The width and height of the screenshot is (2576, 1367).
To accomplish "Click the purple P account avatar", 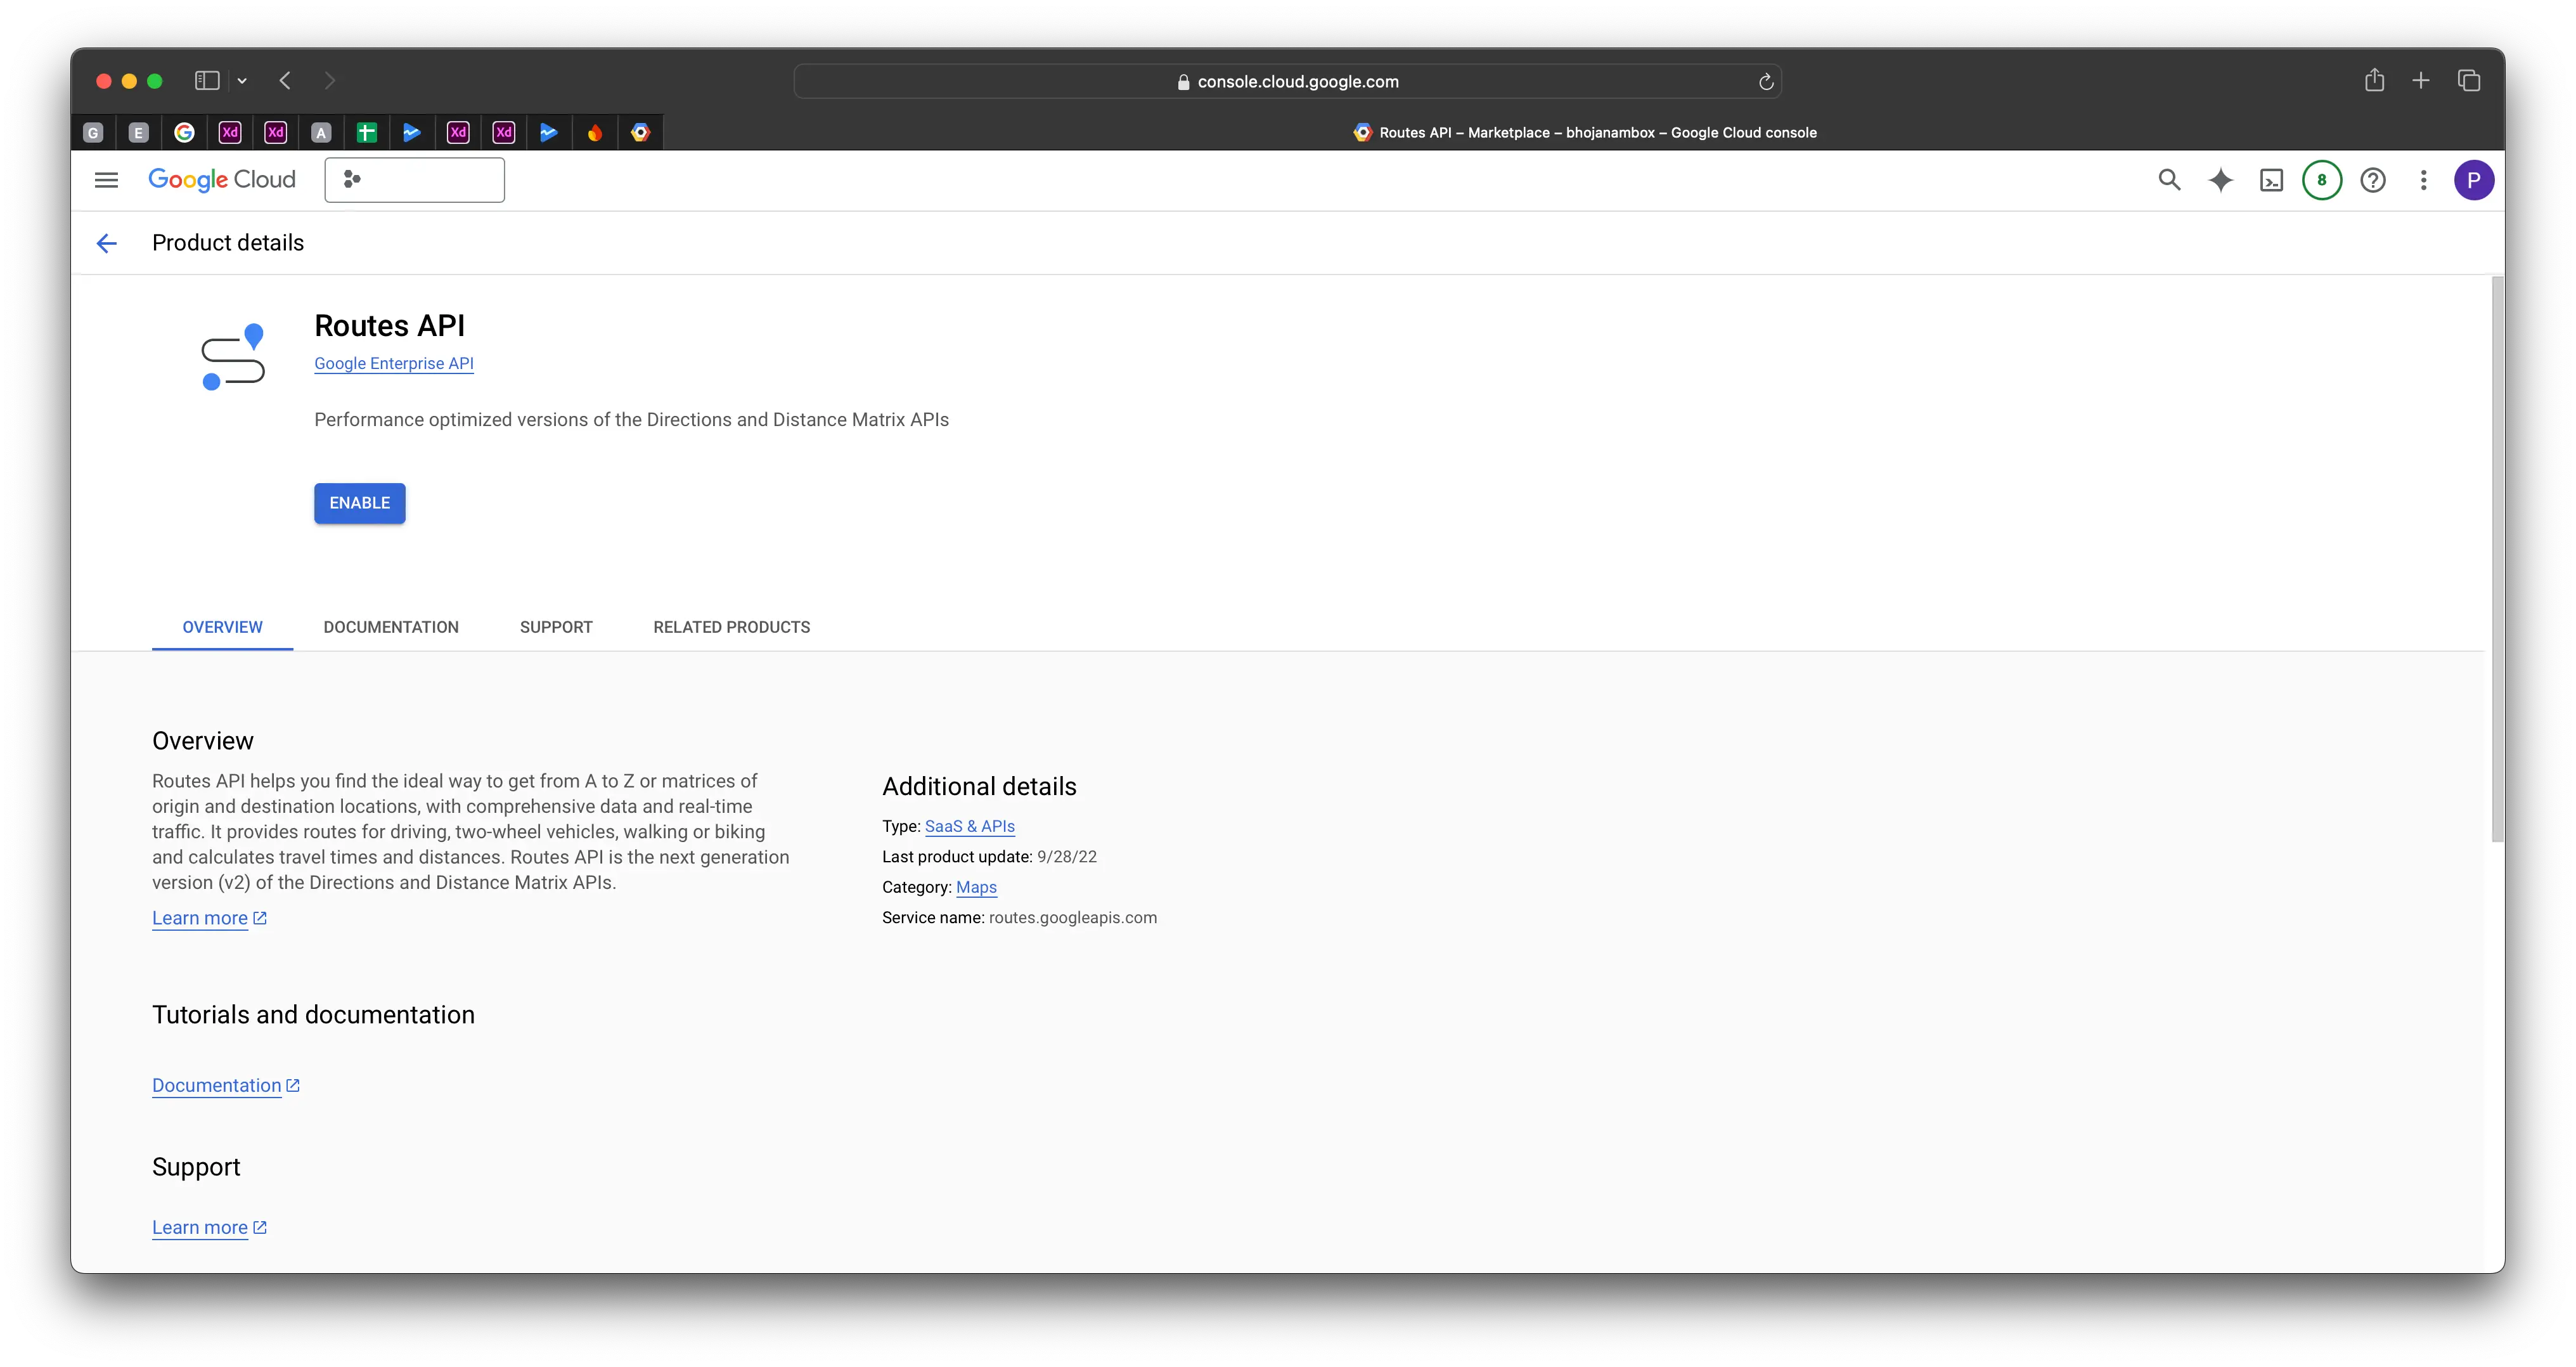I will [x=2474, y=180].
